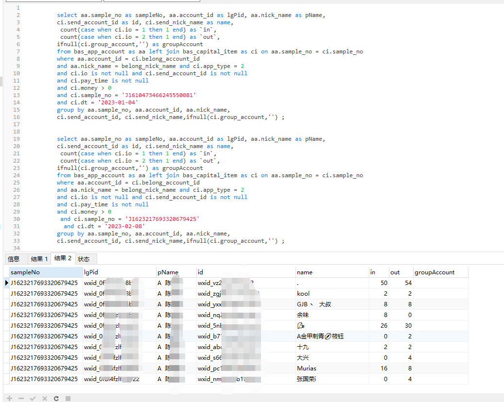Click the refresh results icon
Image resolution: width=504 pixels, height=402 pixels.
tap(56, 398)
